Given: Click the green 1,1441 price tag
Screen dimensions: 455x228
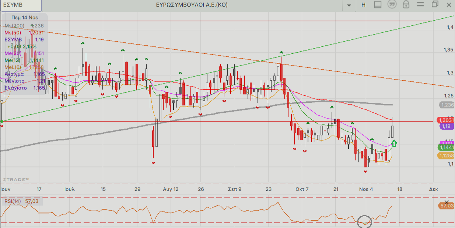Looking at the screenshot, I should 446,147.
